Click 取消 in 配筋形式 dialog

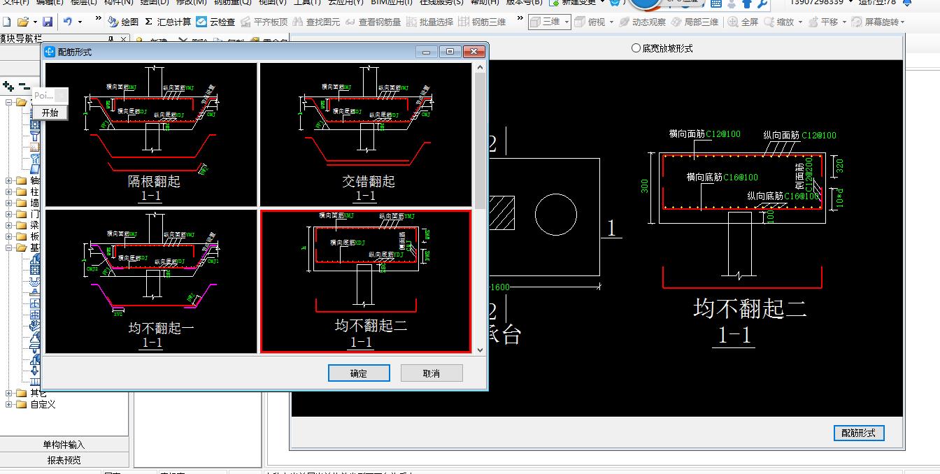(432, 373)
